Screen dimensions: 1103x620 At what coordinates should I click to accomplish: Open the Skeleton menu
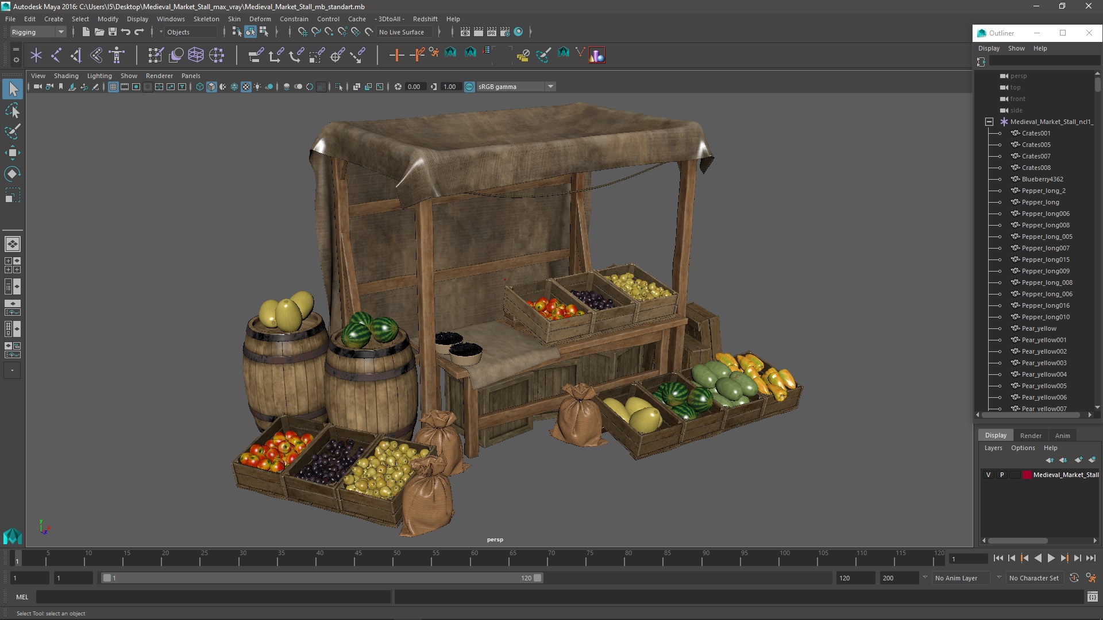pyautogui.click(x=206, y=19)
